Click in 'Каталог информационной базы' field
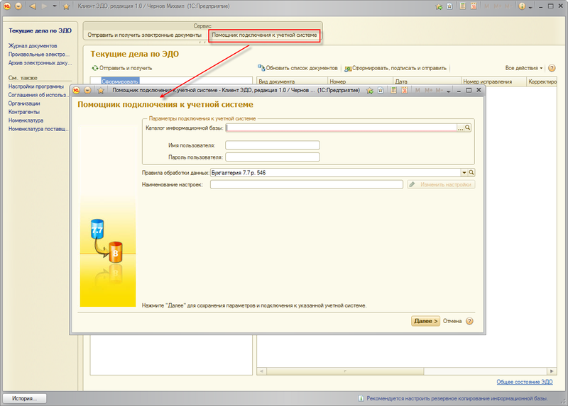The height and width of the screenshot is (406, 568). click(x=341, y=128)
